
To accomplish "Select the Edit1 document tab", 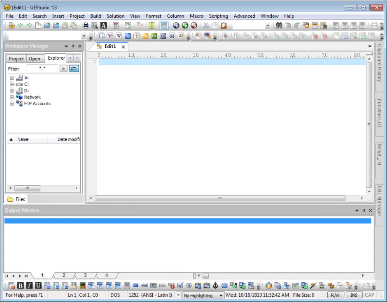I will [110, 46].
